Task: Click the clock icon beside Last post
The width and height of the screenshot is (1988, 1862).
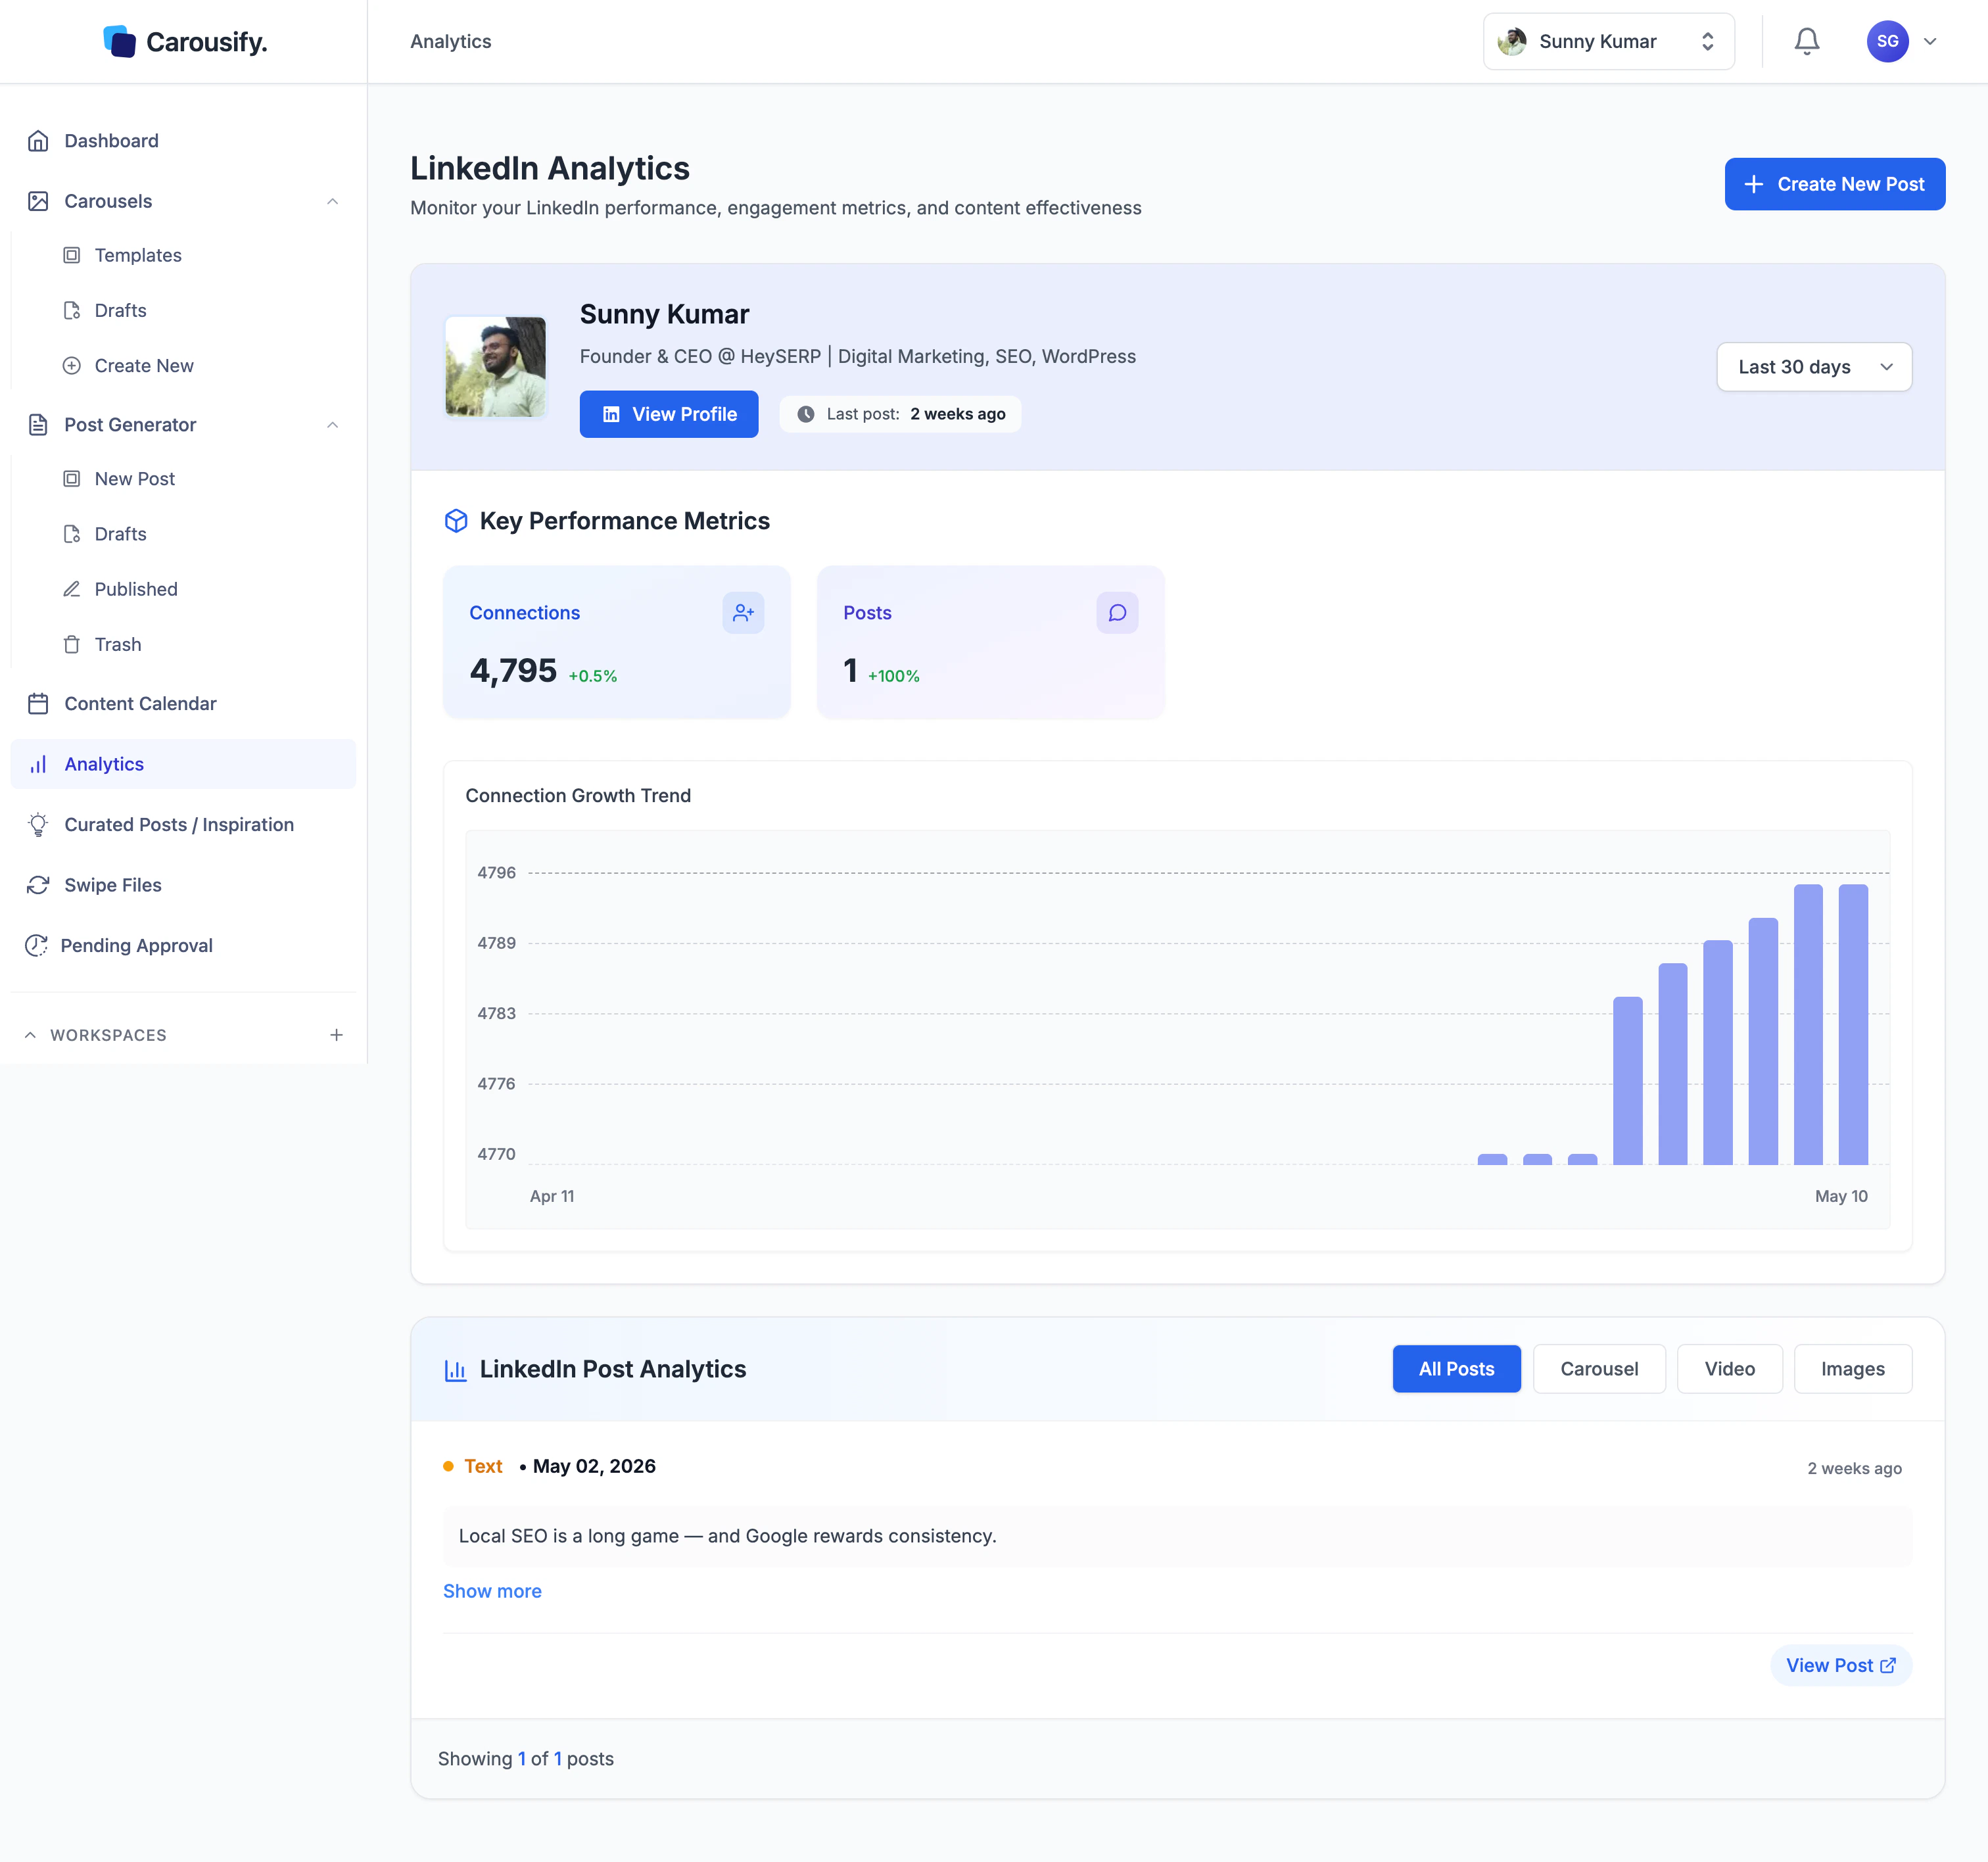Action: click(x=805, y=414)
